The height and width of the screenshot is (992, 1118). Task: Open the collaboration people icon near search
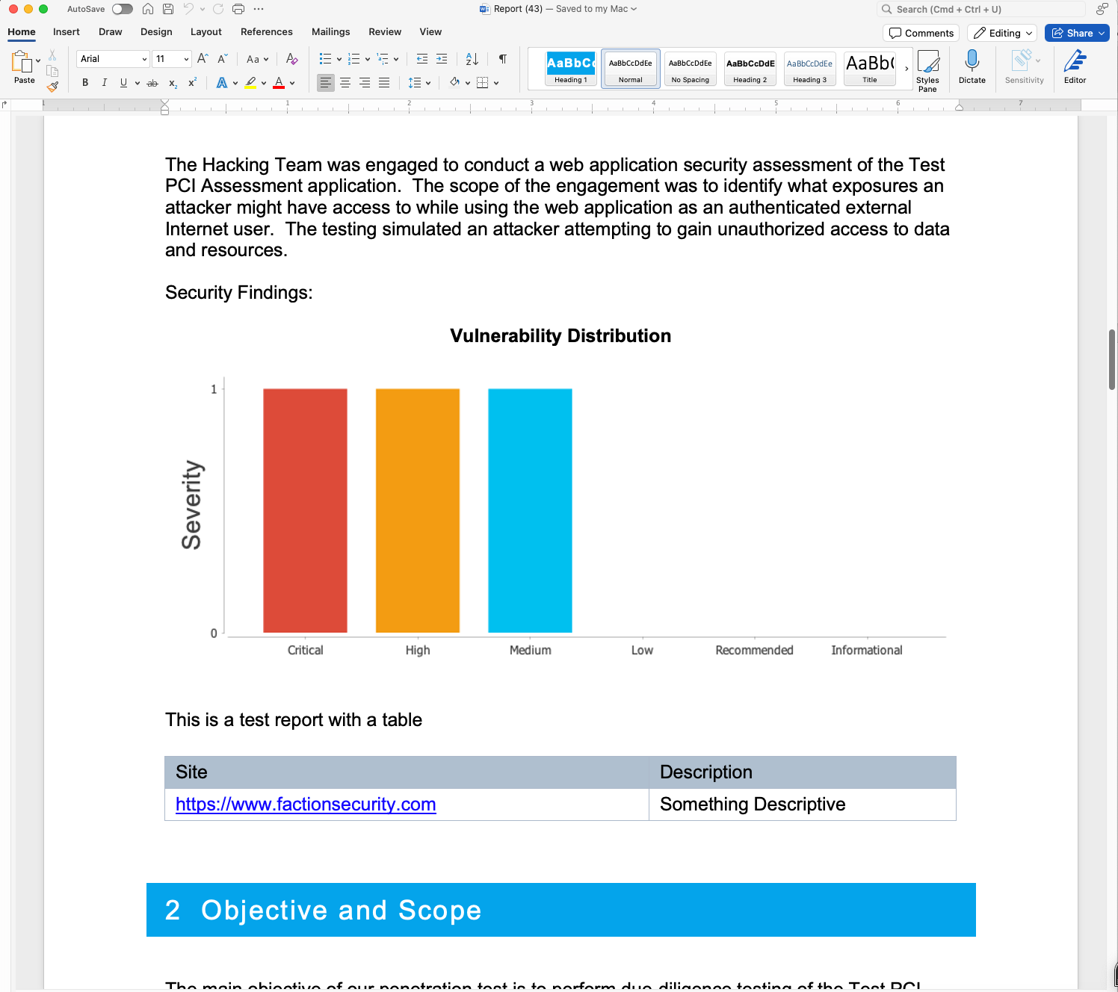[x=1102, y=9]
